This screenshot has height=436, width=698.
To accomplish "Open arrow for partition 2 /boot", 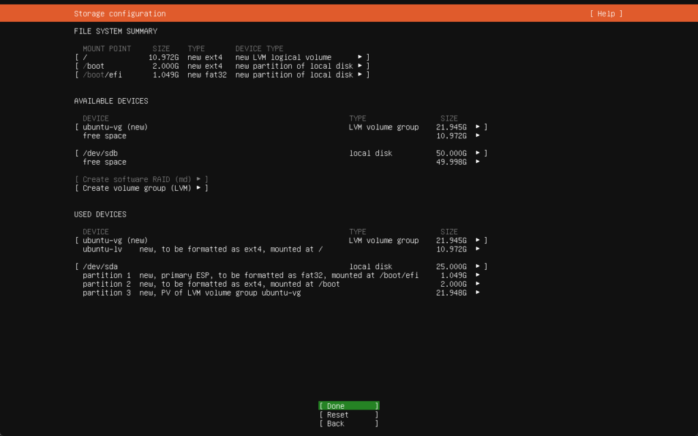I will (478, 284).
